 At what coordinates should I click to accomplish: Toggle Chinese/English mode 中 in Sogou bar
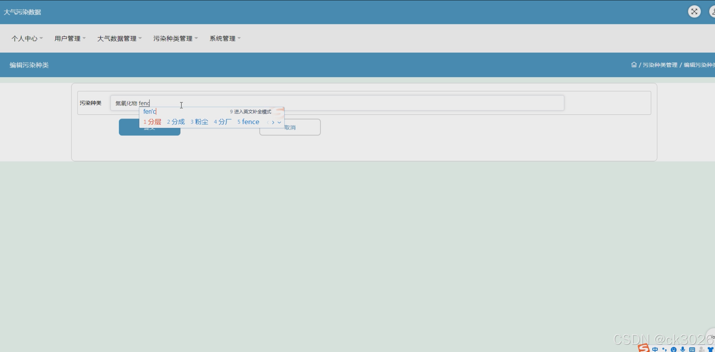coord(655,349)
